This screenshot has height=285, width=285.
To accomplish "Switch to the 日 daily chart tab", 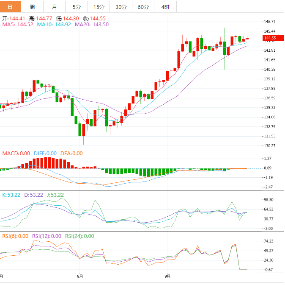I will [x=11, y=7].
